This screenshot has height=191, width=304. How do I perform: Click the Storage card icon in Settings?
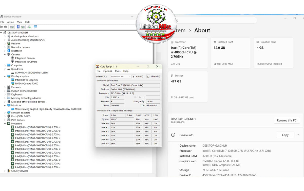click(172, 76)
